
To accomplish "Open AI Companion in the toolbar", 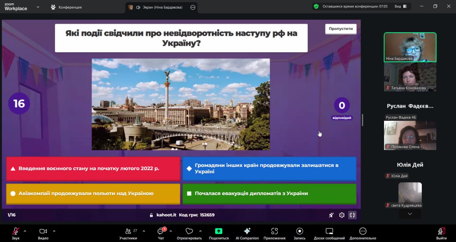I will [x=247, y=231].
